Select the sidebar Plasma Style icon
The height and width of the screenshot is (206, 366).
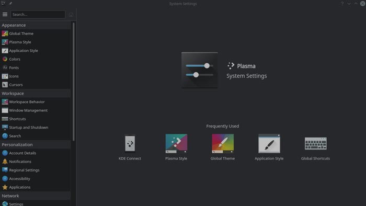click(5, 42)
